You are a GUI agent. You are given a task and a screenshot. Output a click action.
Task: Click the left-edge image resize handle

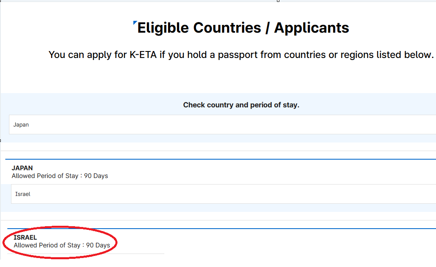[x=0, y=140]
